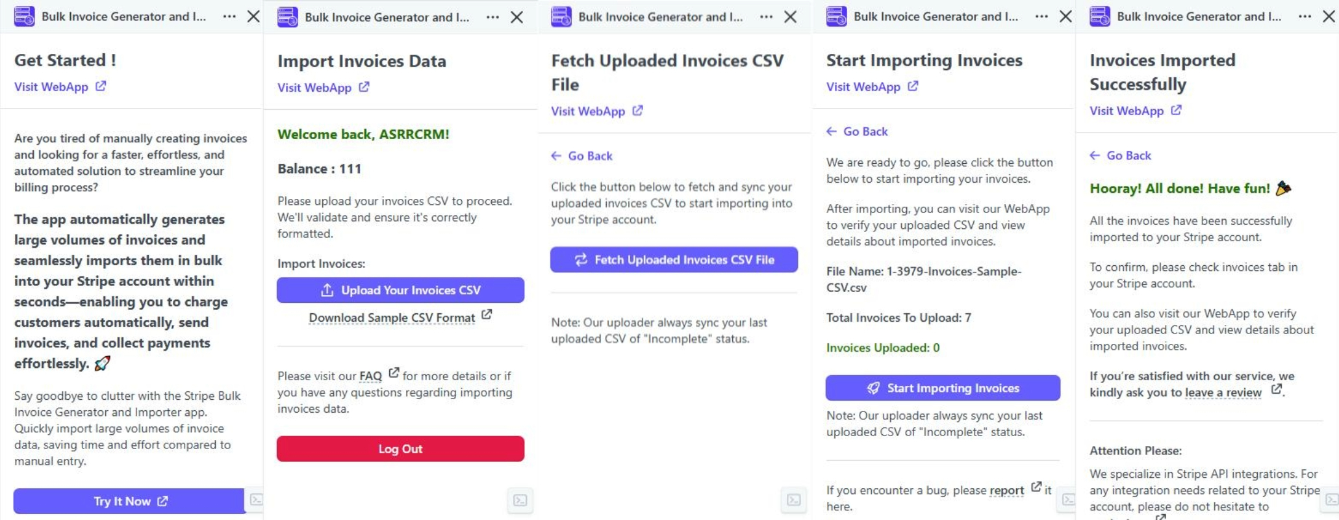Open the overflow menu on Import Invoices Data panel
Screen dimensions: 1339x520
[492, 16]
